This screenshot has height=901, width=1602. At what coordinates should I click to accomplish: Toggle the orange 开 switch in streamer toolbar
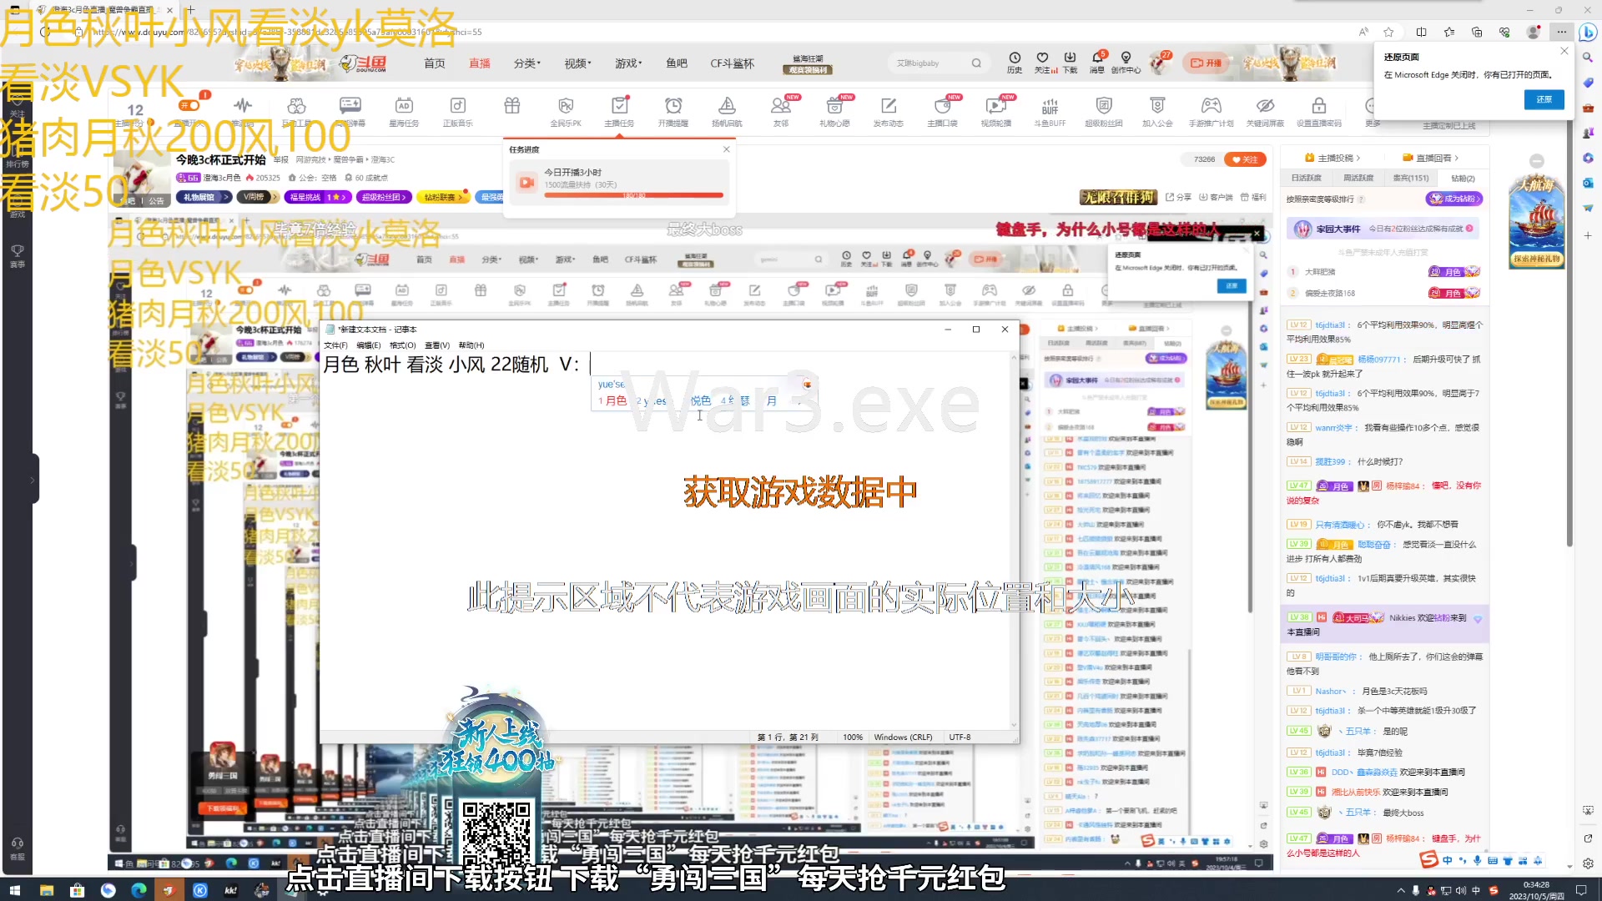190,106
